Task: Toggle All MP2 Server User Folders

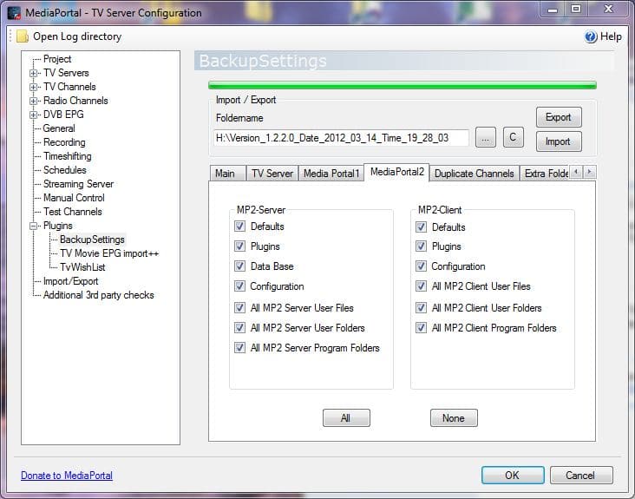Action: click(239, 327)
